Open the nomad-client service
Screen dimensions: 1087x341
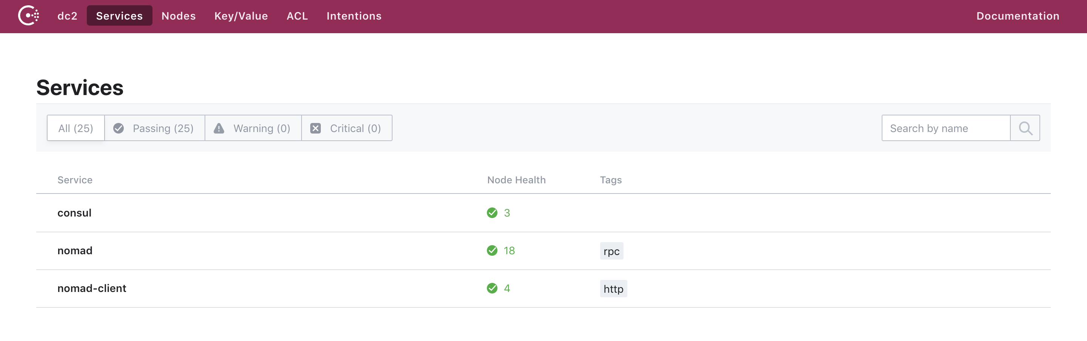[92, 288]
